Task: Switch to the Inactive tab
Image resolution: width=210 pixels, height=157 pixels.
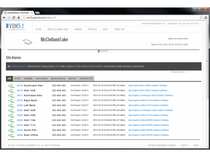Action: [x=72, y=78]
